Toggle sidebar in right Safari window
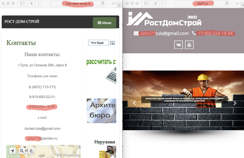The width and height of the screenshot is (244, 158). pyautogui.click(x=146, y=4)
